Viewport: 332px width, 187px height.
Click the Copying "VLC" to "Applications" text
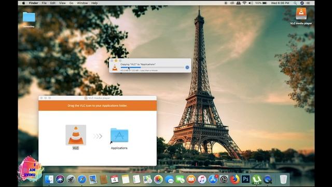(138, 64)
